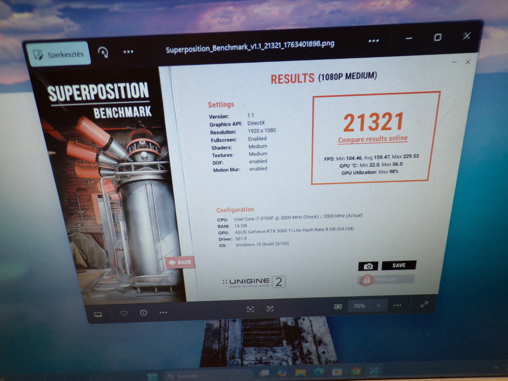Click the camera screenshot icon beside SAVE
508x381 pixels.
coord(368,266)
